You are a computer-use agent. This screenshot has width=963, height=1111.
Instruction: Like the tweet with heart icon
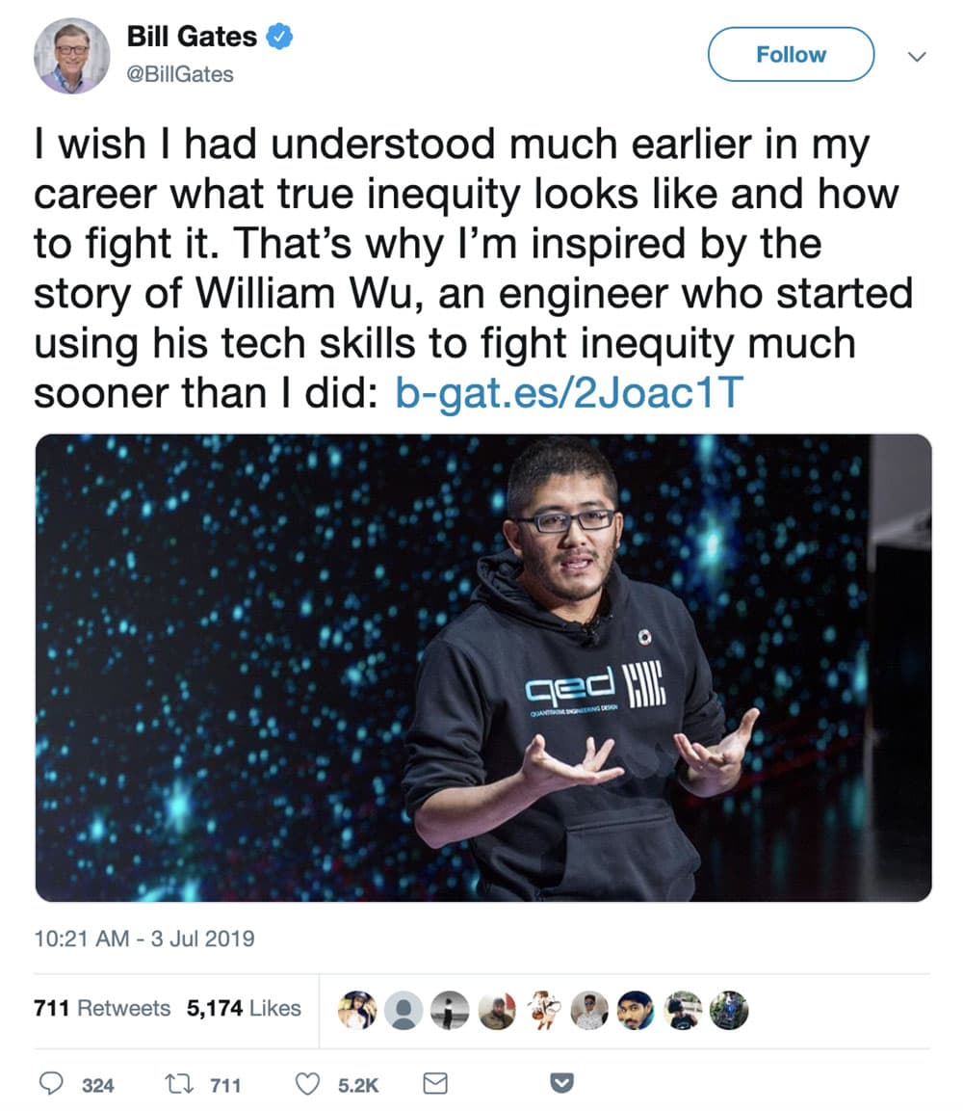pyautogui.click(x=307, y=1083)
